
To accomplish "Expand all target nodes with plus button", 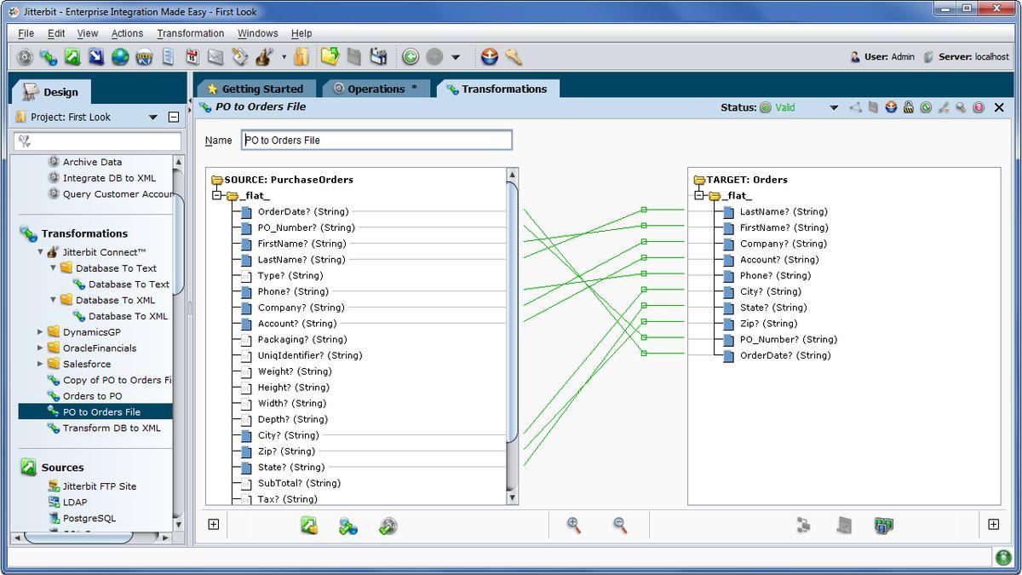I will click(993, 525).
